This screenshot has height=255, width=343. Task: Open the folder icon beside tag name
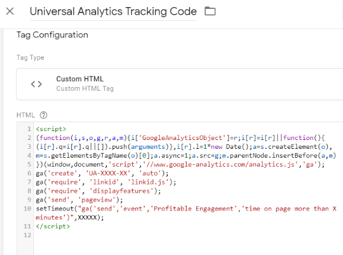(x=210, y=11)
